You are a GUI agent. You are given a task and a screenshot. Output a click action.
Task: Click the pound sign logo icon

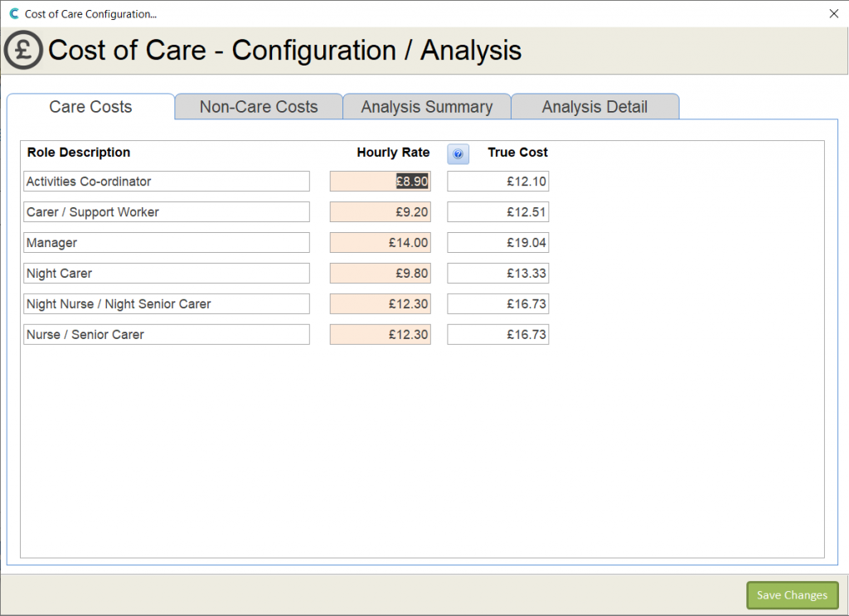click(x=24, y=51)
